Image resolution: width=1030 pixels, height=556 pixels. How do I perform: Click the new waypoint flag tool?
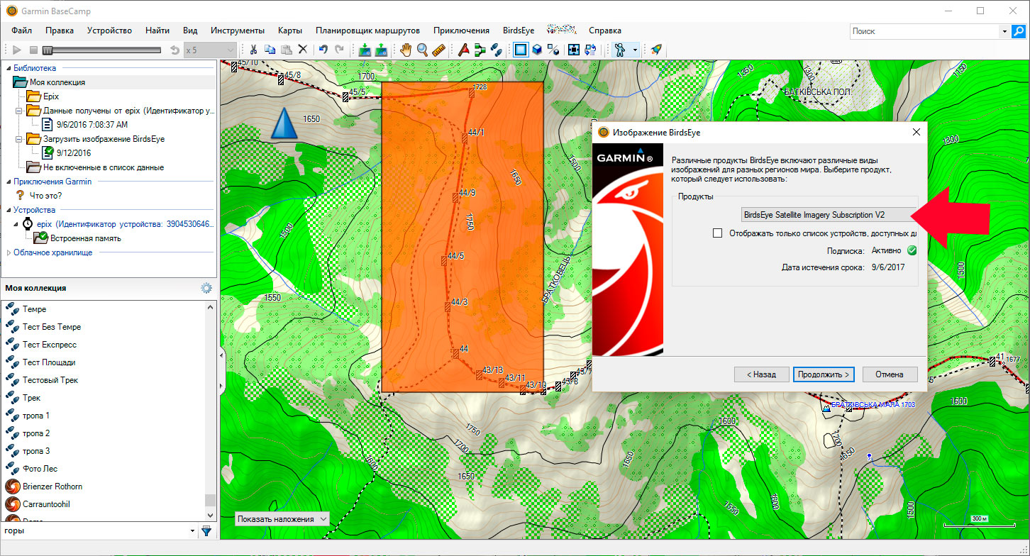coord(463,50)
